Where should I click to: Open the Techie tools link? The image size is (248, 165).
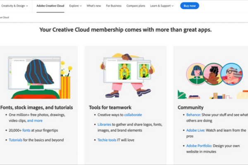pos(107,140)
